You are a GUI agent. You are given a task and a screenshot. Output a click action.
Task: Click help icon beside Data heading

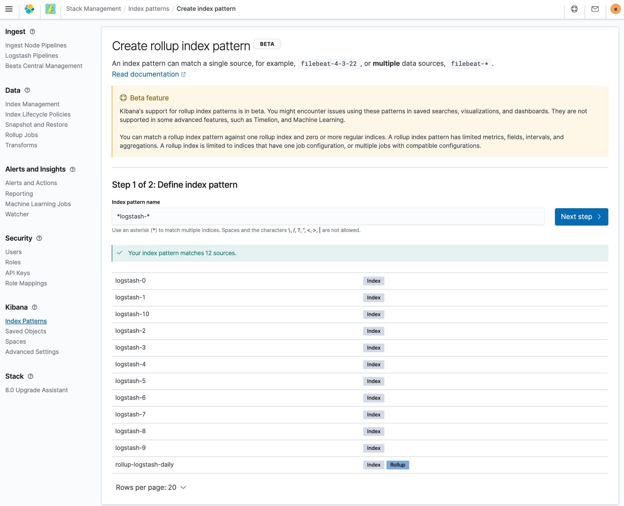click(x=27, y=90)
